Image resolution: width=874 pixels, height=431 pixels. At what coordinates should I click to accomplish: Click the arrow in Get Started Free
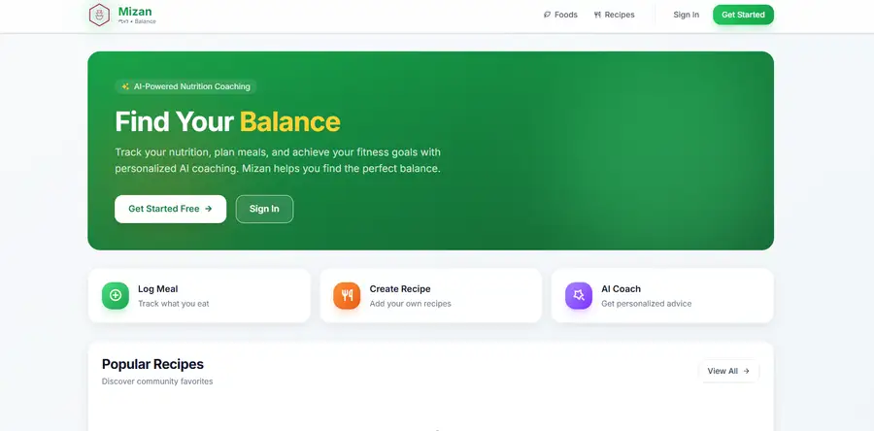click(209, 209)
